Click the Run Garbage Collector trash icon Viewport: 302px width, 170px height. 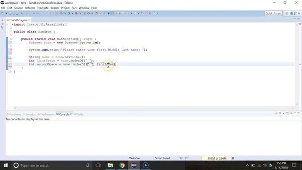(x=233, y=158)
